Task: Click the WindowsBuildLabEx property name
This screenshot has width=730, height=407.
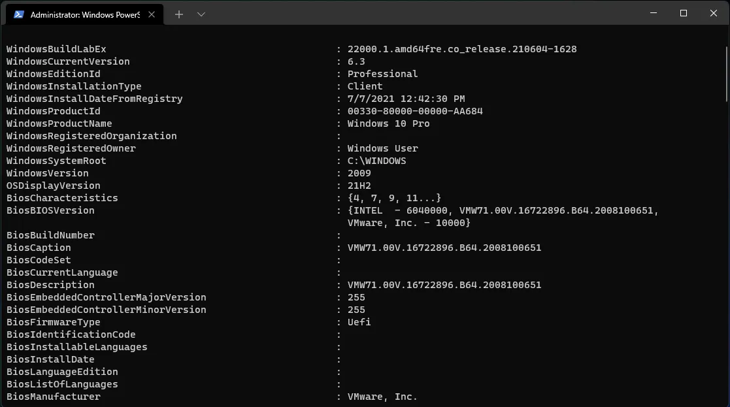Action: pos(56,49)
